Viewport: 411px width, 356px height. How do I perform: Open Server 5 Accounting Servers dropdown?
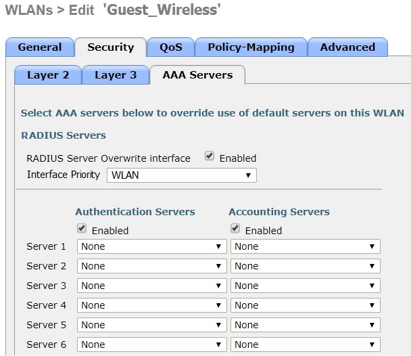coord(305,326)
